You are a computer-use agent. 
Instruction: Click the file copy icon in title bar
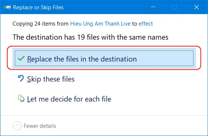pos(7,7)
